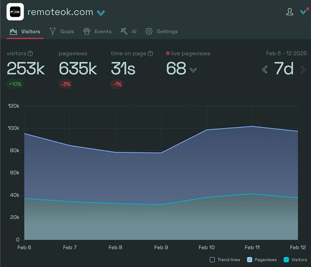Go to the previous 7-day period
This screenshot has width=311, height=267.
(x=265, y=70)
